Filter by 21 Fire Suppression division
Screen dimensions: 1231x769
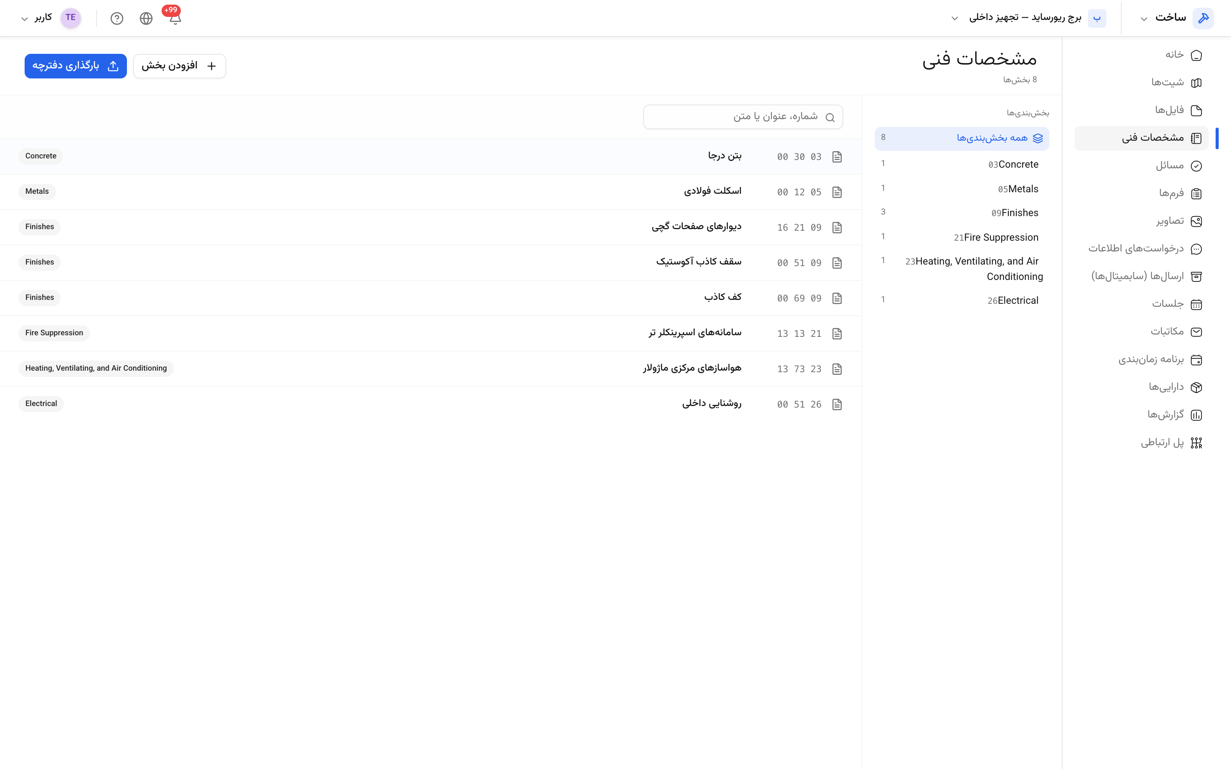click(x=961, y=237)
